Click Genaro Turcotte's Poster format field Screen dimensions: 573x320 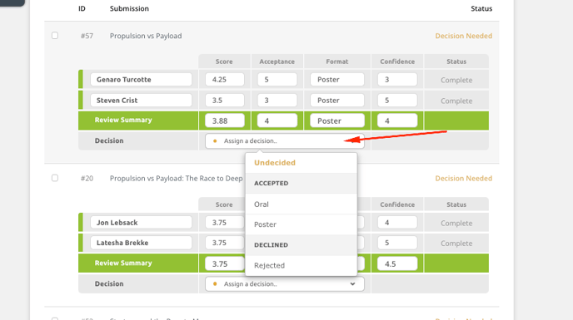point(337,80)
